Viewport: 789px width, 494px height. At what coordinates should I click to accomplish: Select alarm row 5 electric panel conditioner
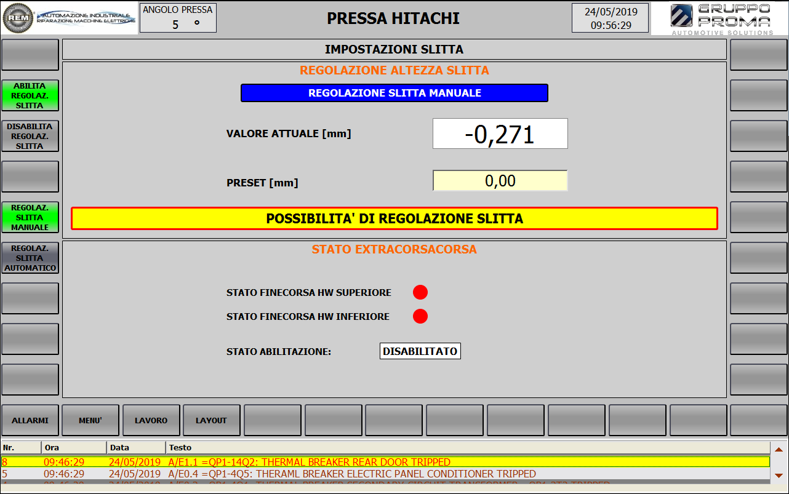click(385, 474)
